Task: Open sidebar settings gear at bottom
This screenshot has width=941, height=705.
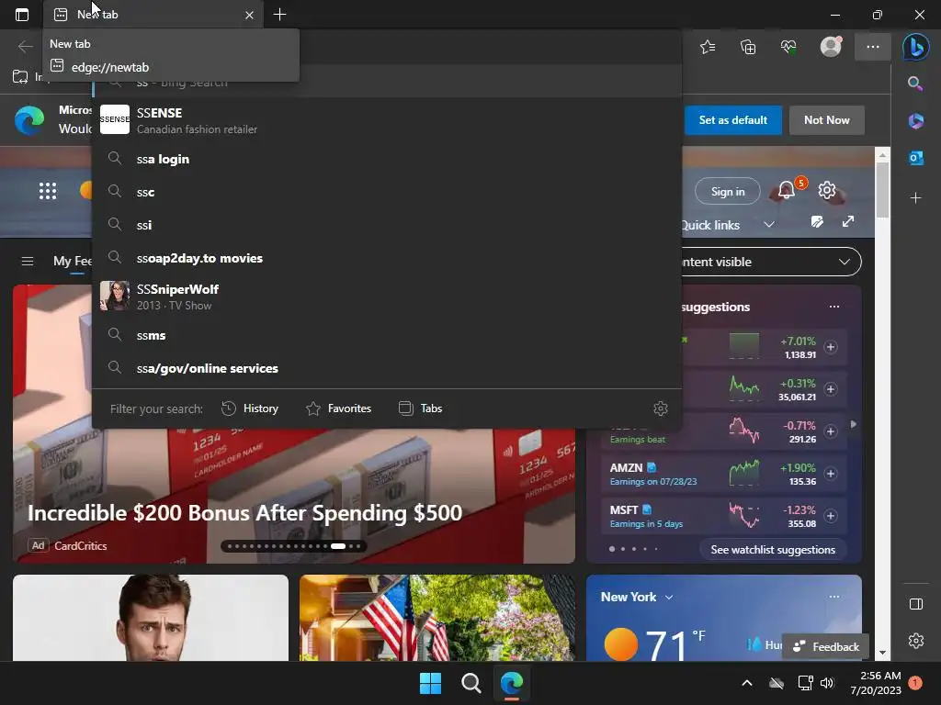Action: pyautogui.click(x=916, y=641)
